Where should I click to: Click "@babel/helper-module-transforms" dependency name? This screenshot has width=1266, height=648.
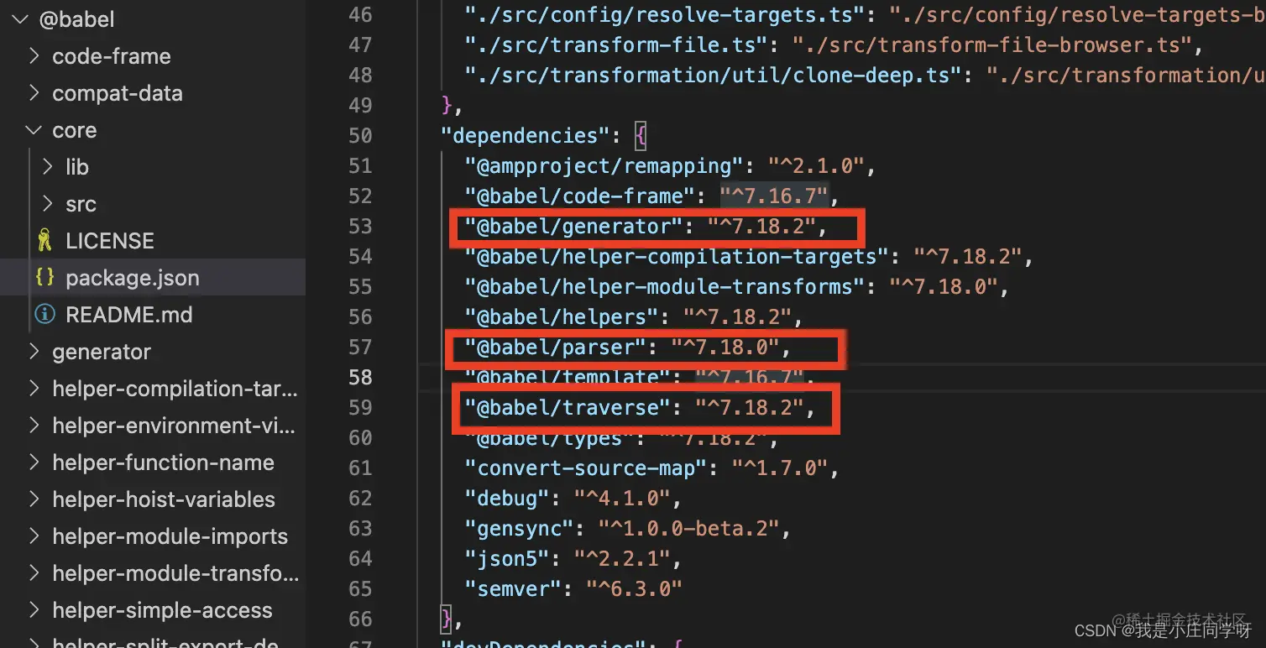coord(665,286)
